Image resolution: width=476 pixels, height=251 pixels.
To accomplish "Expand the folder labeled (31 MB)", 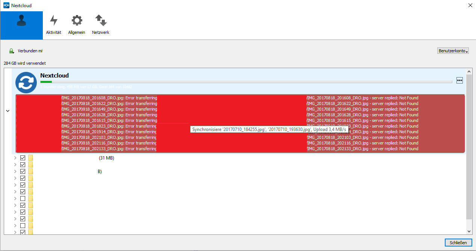I will (15, 158).
